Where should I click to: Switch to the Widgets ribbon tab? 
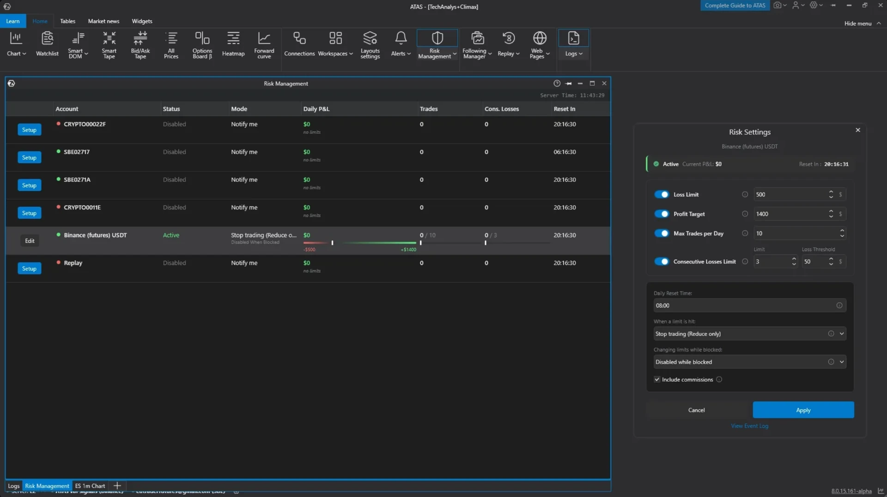click(142, 21)
